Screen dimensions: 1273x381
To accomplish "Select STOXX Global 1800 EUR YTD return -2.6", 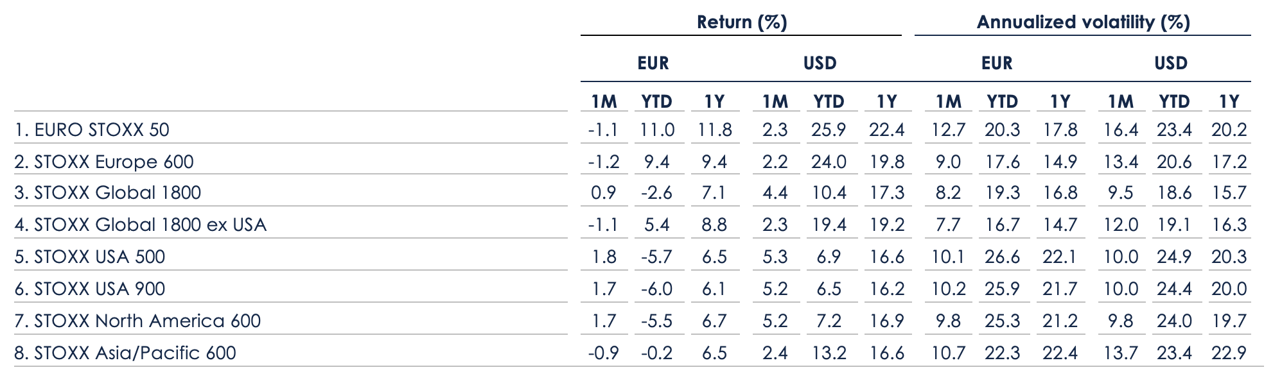I will tap(656, 193).
